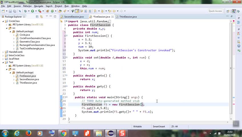242x137 pixels.
Task: Open the Source menu
Action: [17, 6]
